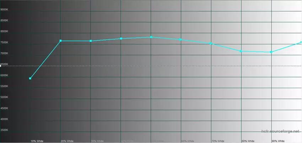Screen dimensions: 302x143
Task: Click the 40% White data point marker
Action: click(x=121, y=38)
